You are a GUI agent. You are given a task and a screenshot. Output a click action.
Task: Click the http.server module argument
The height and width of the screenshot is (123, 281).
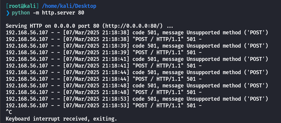point(58,13)
